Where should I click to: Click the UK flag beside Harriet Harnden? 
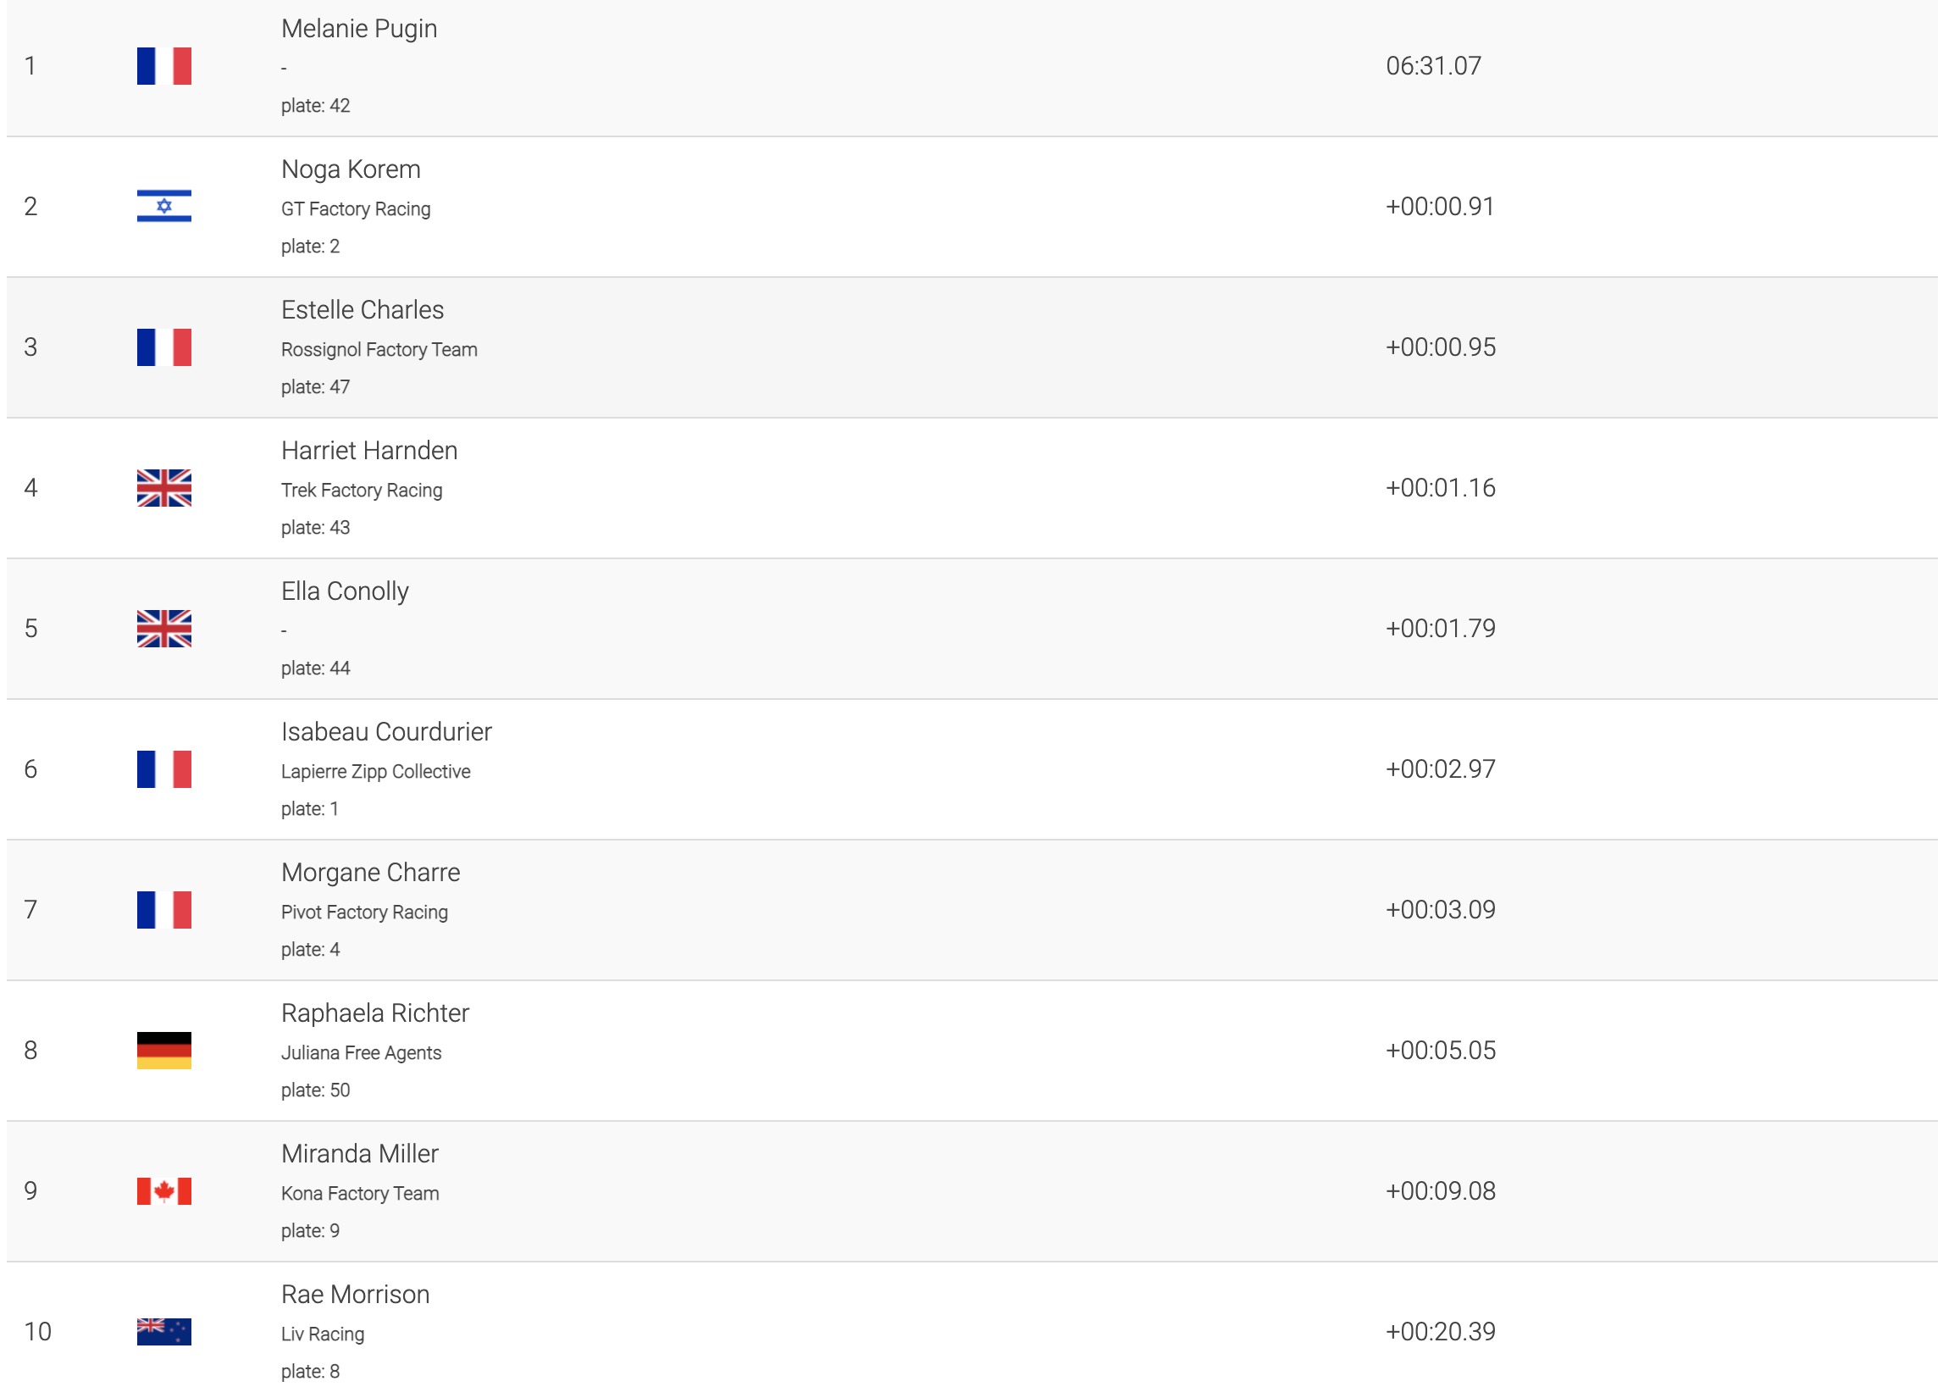[163, 488]
